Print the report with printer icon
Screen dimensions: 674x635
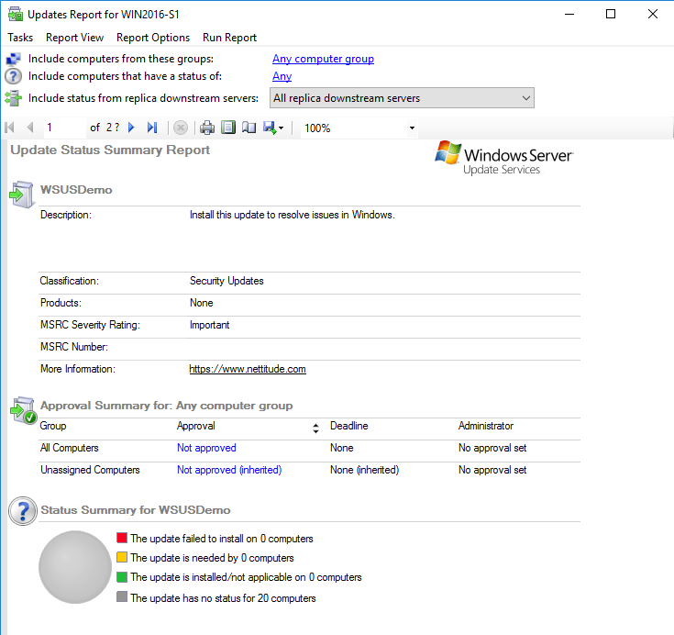(x=207, y=128)
